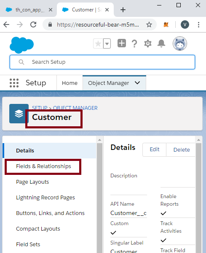Click the Salesforce cloud logo
The image size is (206, 253).
(x=21, y=45)
